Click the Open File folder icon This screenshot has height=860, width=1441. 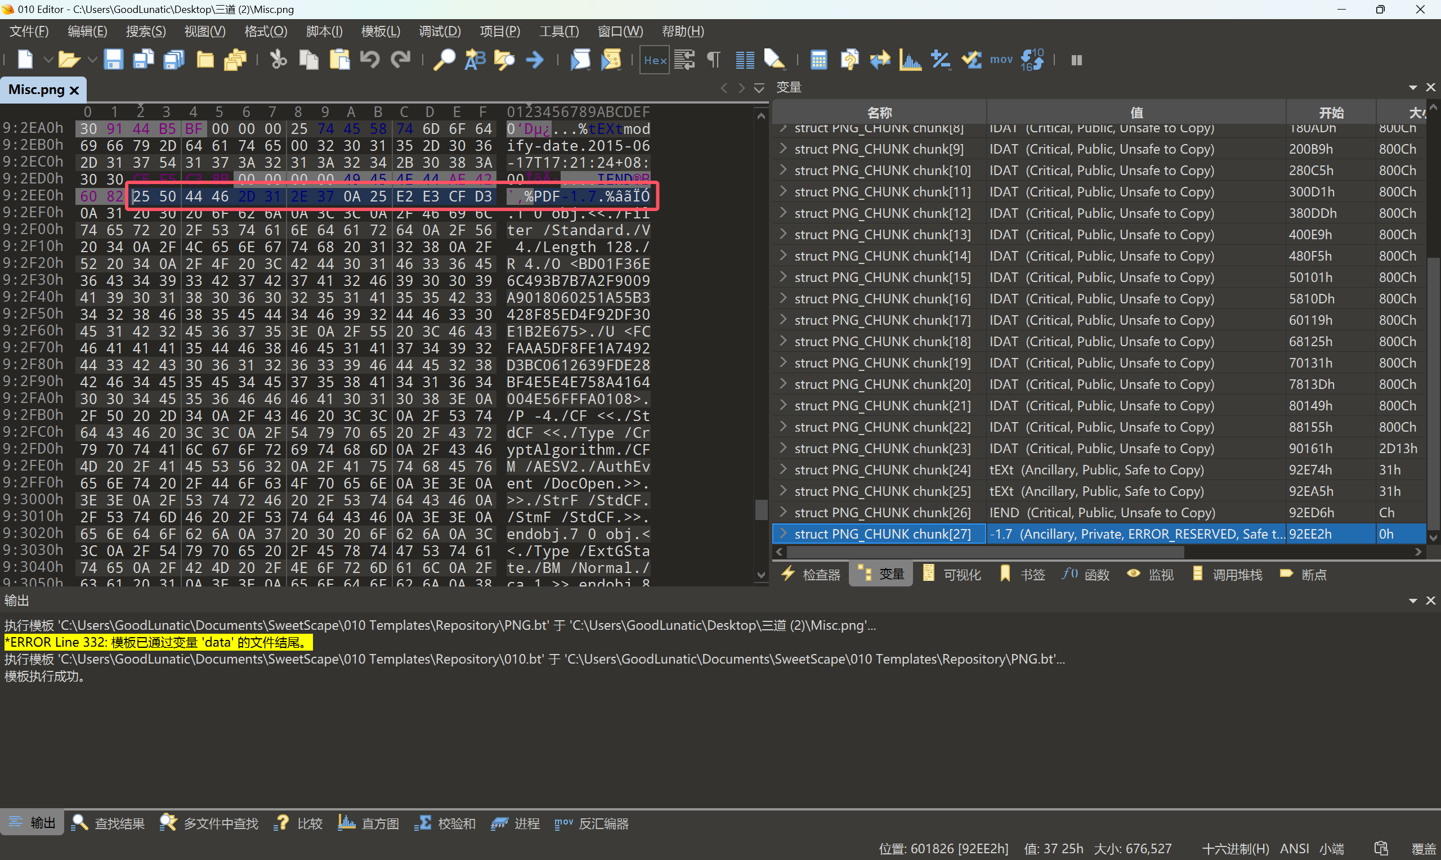pos(69,60)
